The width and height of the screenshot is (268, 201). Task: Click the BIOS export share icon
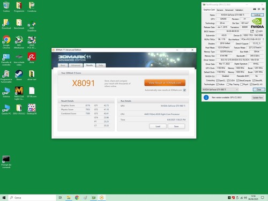coord(252,31)
